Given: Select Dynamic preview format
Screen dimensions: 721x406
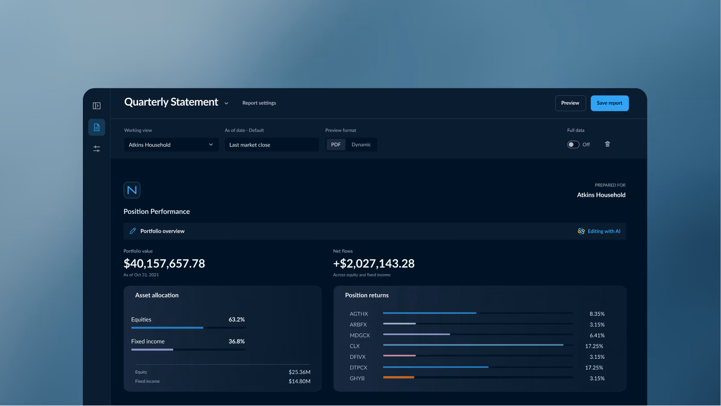Looking at the screenshot, I should [x=361, y=144].
